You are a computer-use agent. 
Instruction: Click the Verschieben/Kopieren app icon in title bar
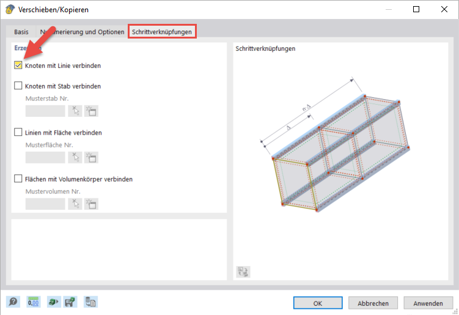point(10,9)
